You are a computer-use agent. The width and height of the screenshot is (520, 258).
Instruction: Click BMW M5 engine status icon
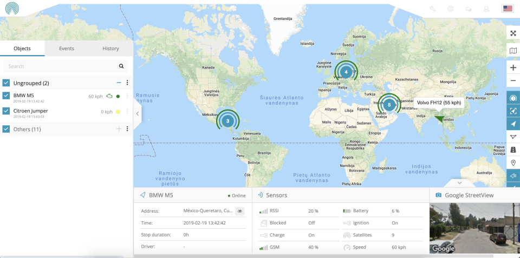tap(109, 96)
